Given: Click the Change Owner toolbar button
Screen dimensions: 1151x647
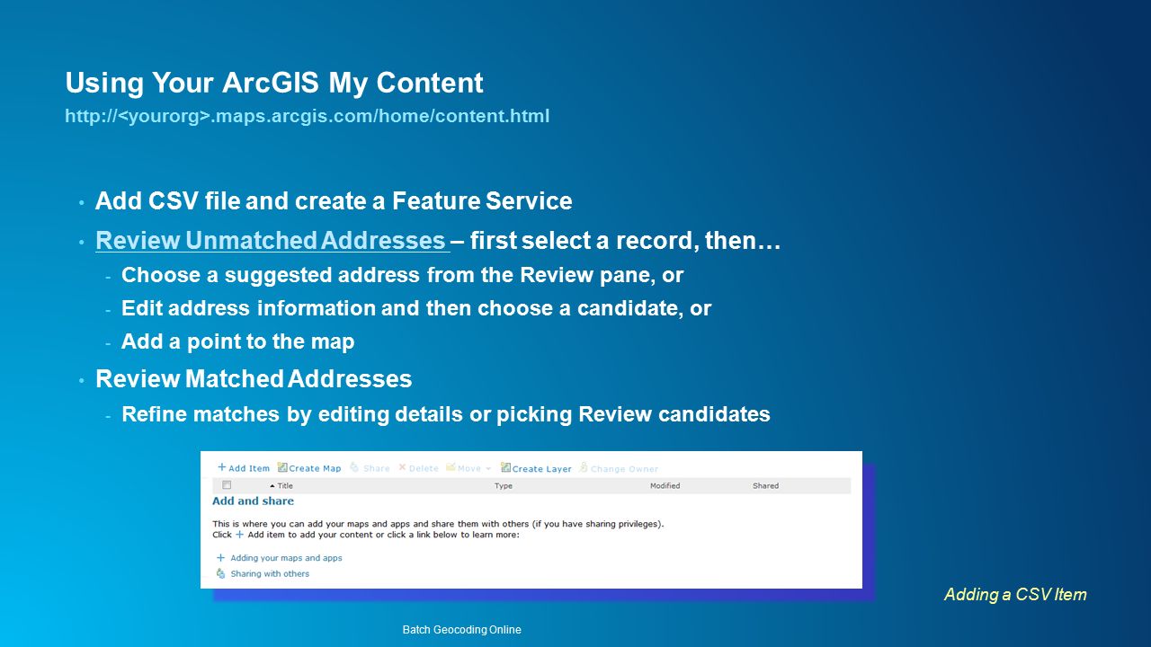Looking at the screenshot, I should [x=619, y=468].
